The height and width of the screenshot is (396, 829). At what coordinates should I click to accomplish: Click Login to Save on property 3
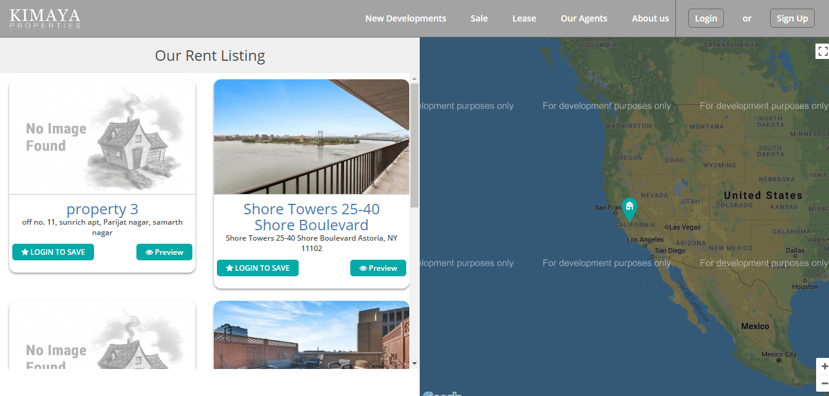click(x=53, y=252)
